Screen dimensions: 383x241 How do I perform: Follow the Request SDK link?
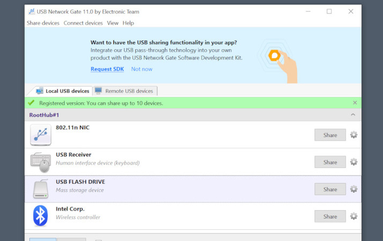point(107,69)
